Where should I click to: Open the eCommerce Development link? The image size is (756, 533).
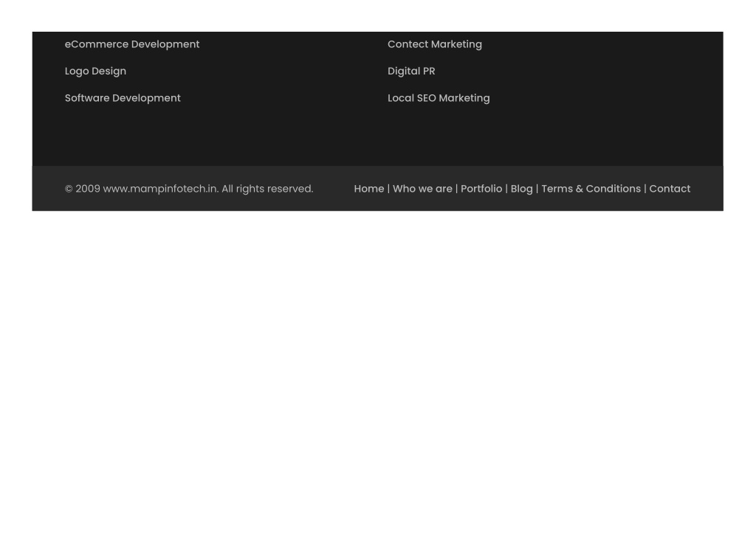click(x=132, y=44)
